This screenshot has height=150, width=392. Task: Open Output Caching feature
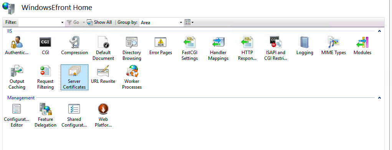(x=17, y=77)
